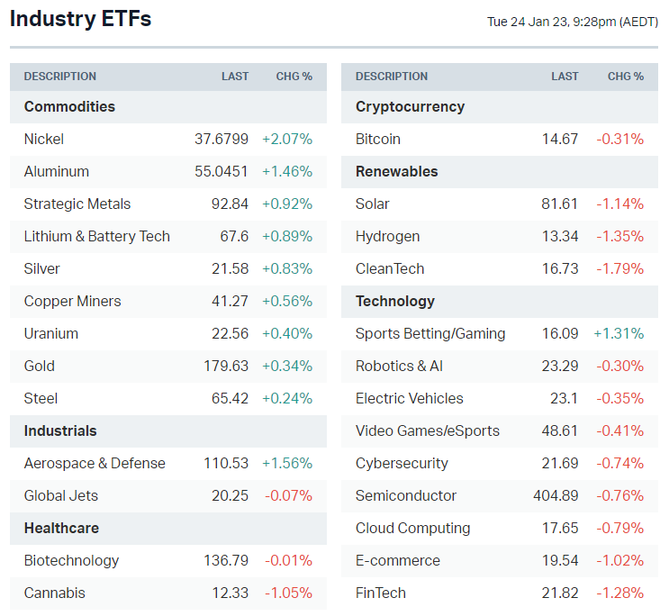The width and height of the screenshot is (669, 616).
Task: Open the Semiconductor ETF listing
Action: point(406,495)
